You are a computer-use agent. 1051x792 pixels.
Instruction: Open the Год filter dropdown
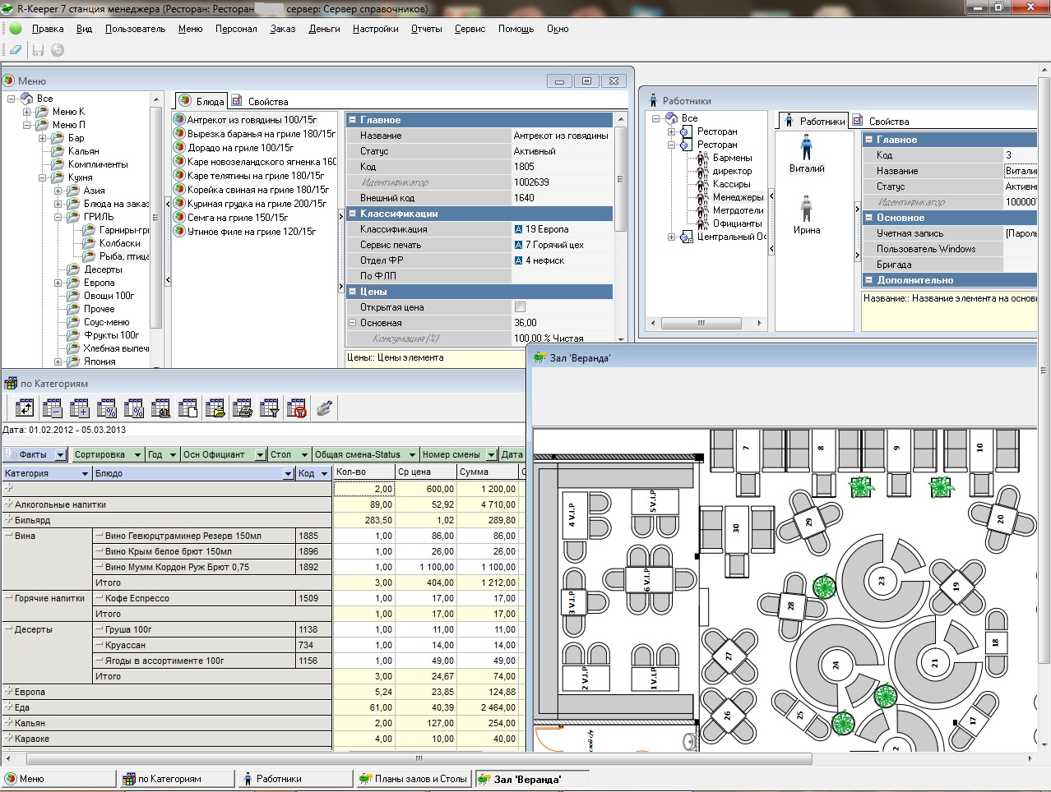[173, 455]
